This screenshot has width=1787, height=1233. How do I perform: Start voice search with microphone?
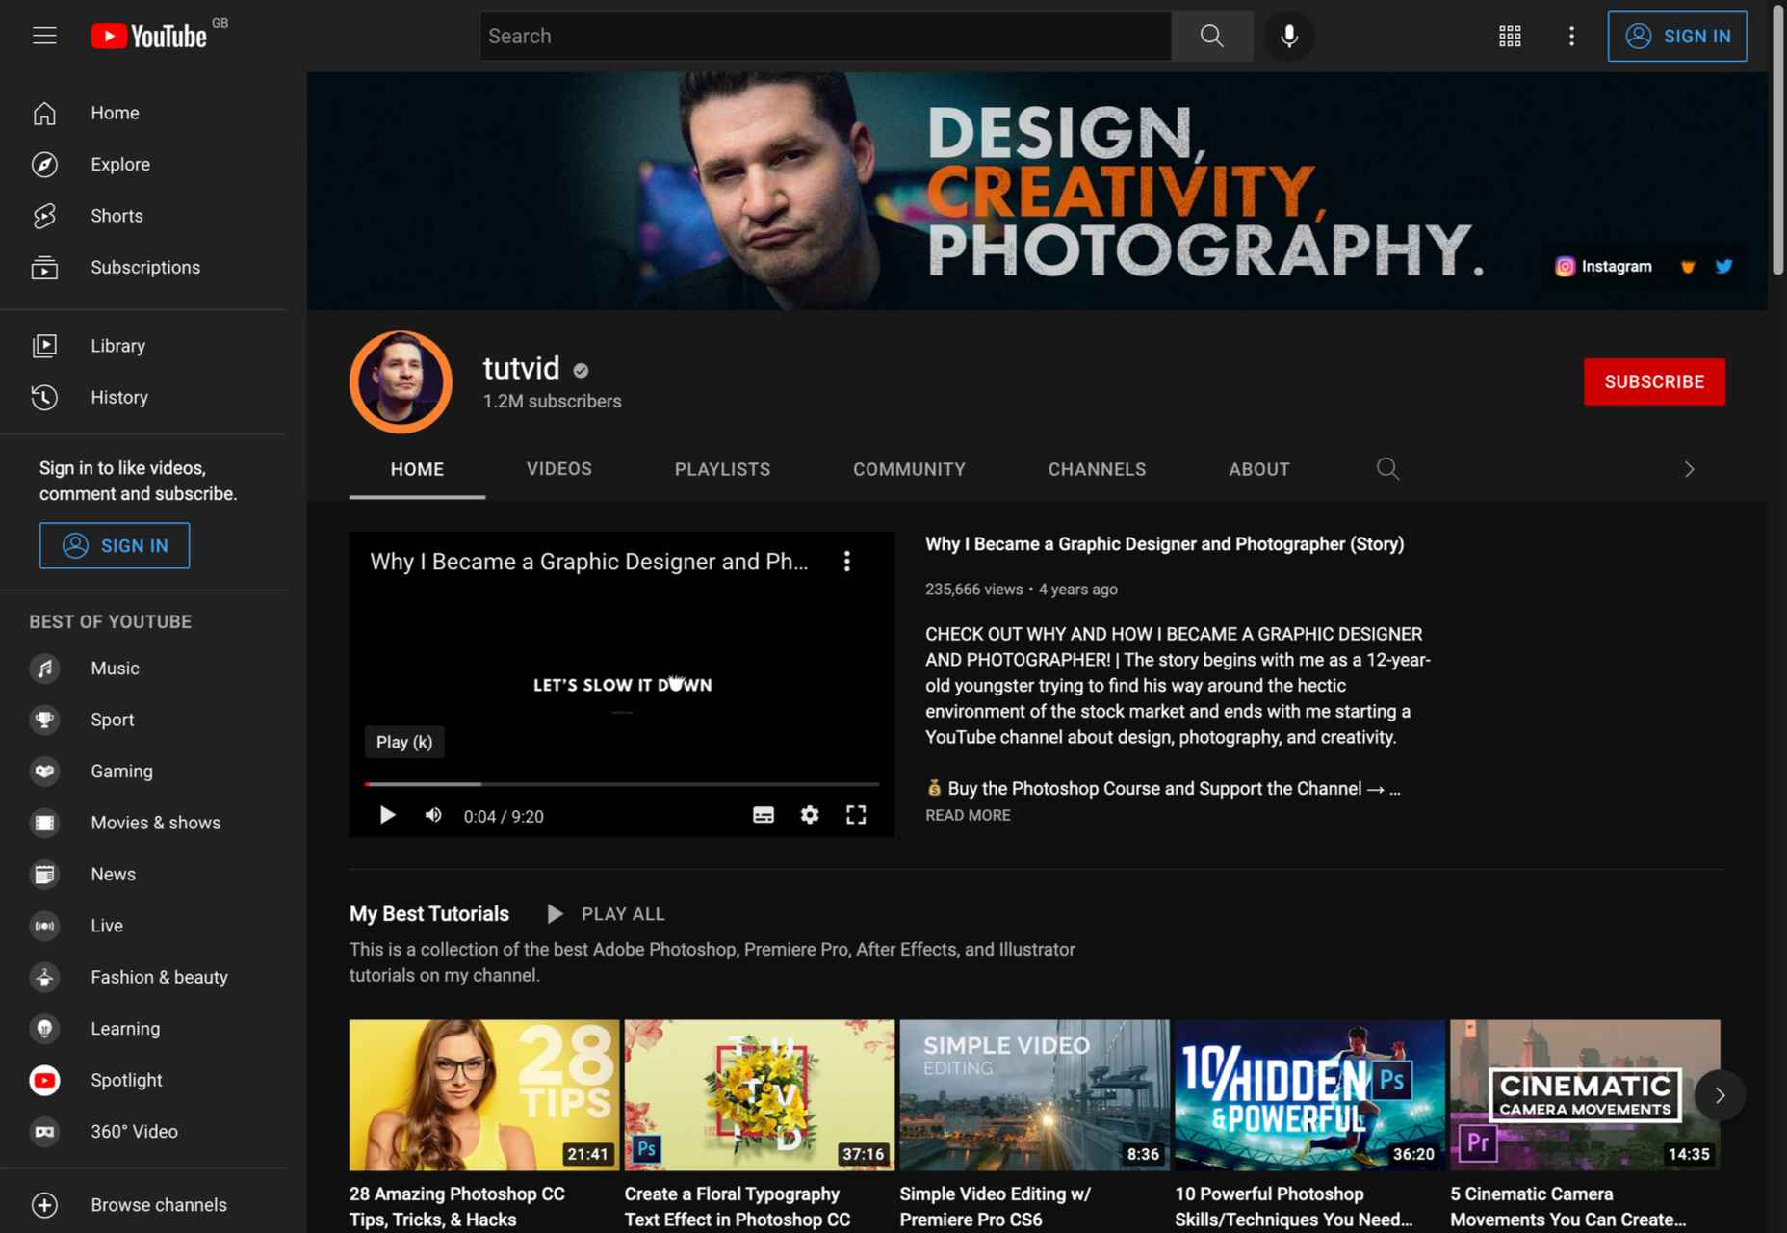[1289, 36]
